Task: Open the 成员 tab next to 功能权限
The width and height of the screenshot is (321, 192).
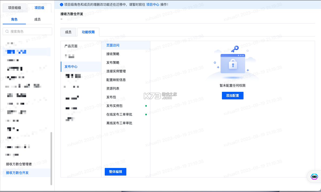Action: pos(68,32)
